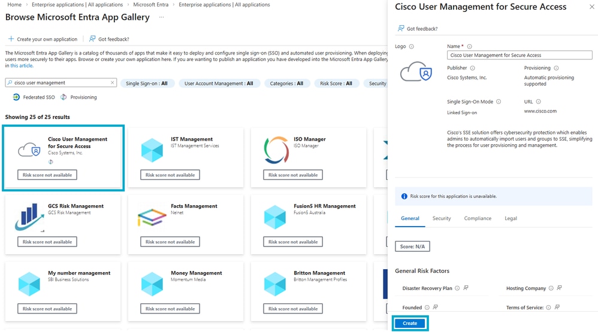Viewport: 598px width, 332px height.
Task: Click the info icon next to URL
Action: pyautogui.click(x=539, y=102)
